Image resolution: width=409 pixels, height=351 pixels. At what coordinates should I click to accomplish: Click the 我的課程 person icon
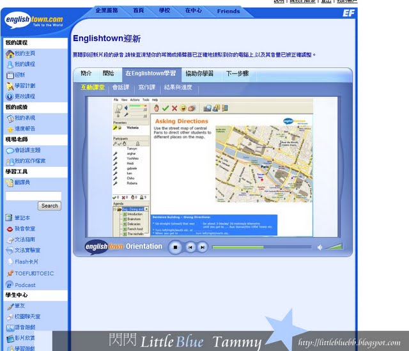[10, 65]
